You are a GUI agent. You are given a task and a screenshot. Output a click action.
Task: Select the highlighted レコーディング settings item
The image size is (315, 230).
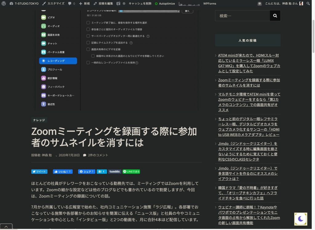pos(58,61)
